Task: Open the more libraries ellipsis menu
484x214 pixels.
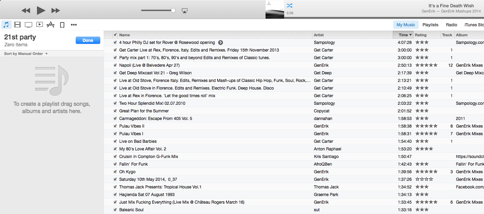Action: pos(74,25)
